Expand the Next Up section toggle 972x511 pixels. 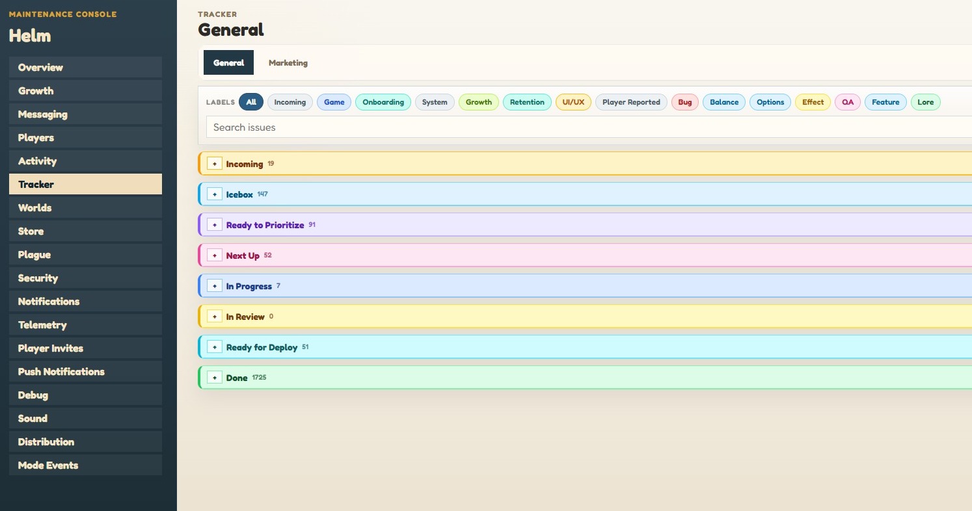[215, 255]
